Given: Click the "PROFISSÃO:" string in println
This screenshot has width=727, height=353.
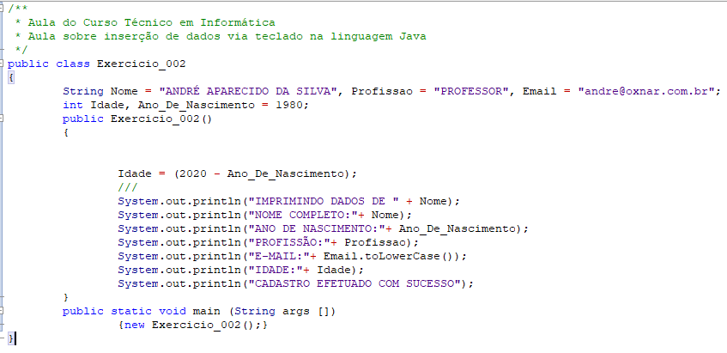Looking at the screenshot, I should [x=290, y=242].
